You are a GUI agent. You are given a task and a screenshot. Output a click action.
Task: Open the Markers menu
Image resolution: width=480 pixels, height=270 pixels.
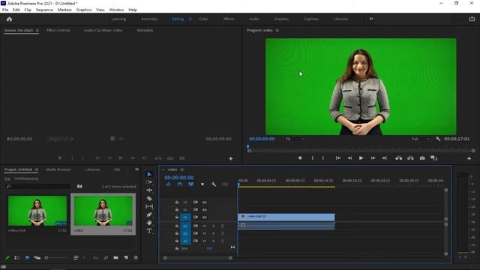[x=64, y=10]
